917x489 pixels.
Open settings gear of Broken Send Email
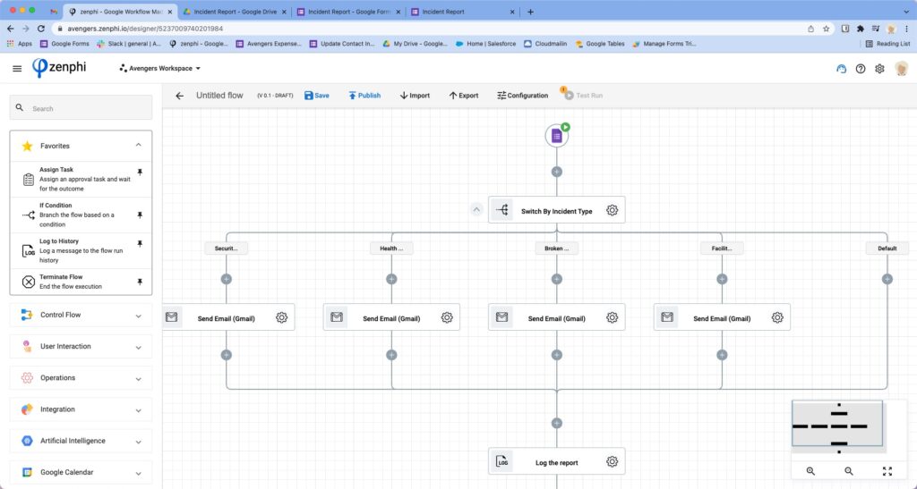612,317
